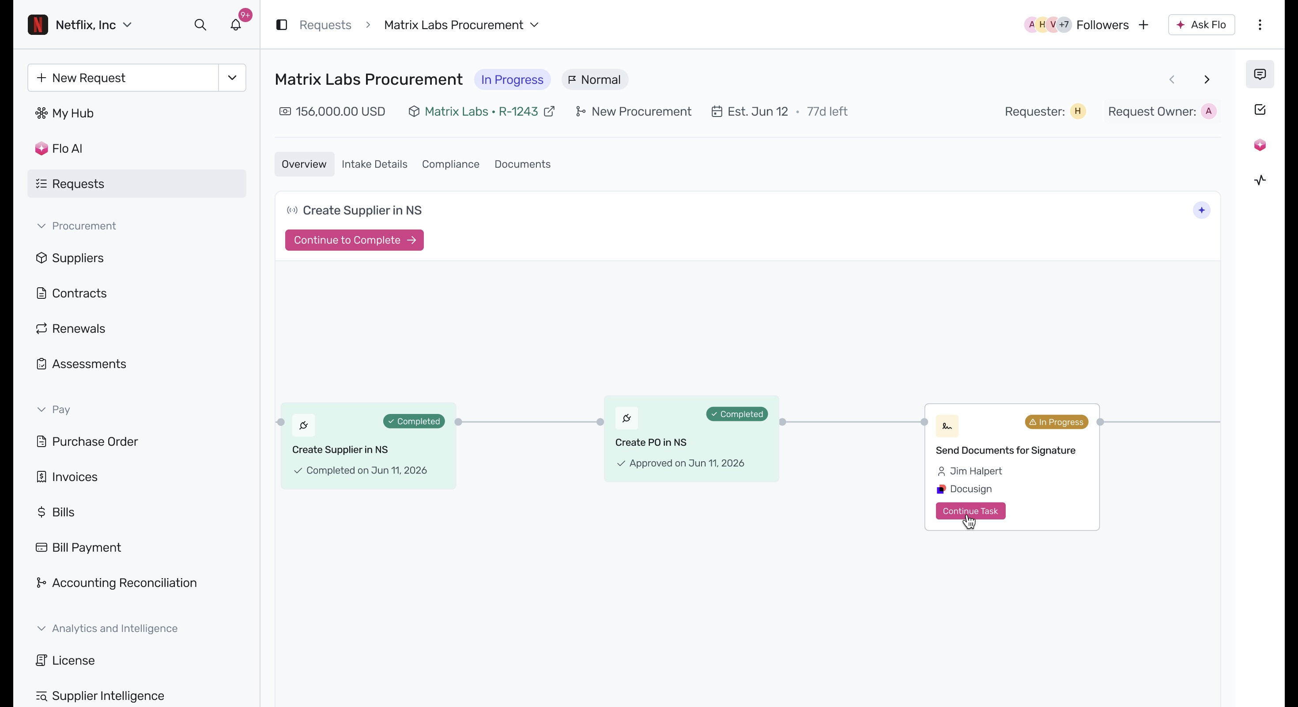The height and width of the screenshot is (707, 1298).
Task: Open Assessments page
Action: [x=136, y=364]
